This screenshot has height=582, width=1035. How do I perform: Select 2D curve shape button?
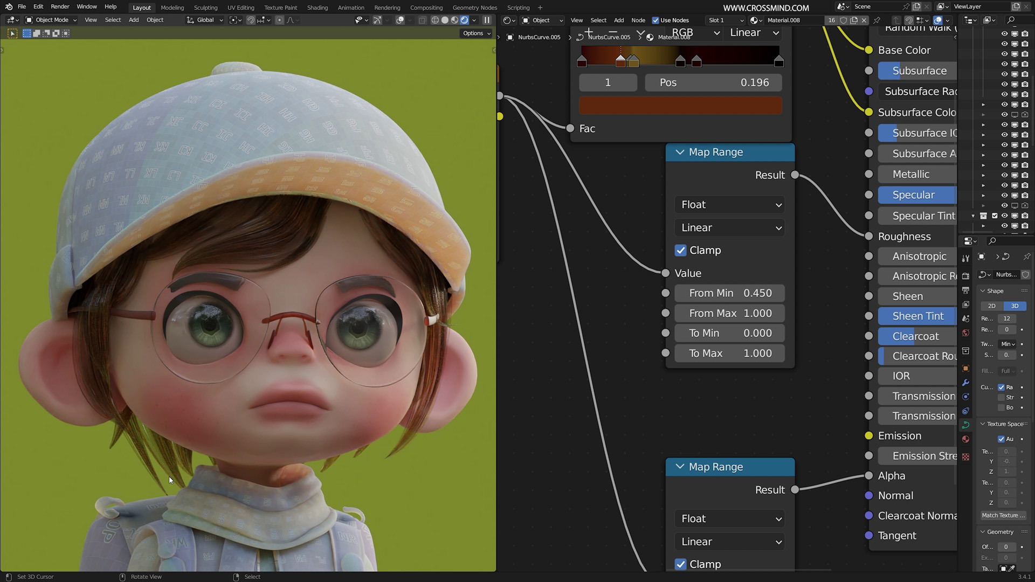[991, 306]
